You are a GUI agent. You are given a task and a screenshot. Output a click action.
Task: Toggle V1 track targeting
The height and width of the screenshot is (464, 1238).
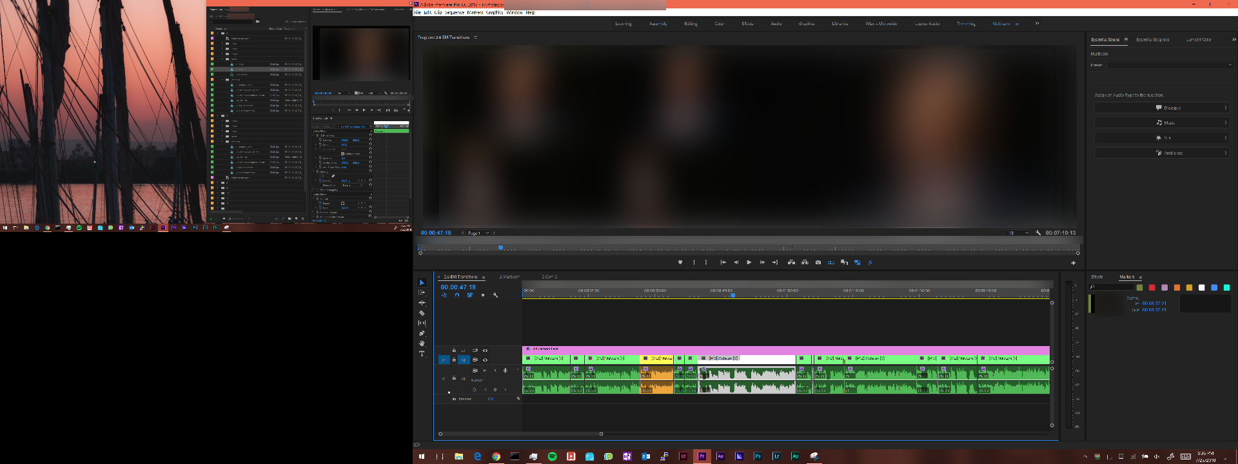click(463, 360)
